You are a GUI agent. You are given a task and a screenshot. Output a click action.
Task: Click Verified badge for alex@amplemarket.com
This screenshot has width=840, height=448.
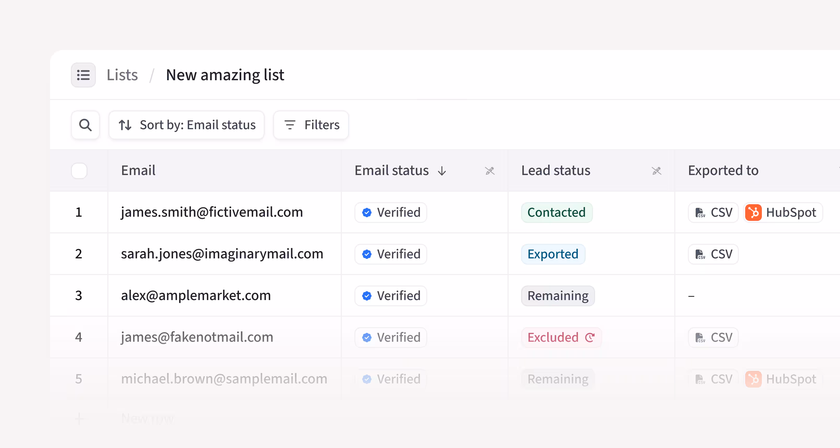pyautogui.click(x=391, y=296)
